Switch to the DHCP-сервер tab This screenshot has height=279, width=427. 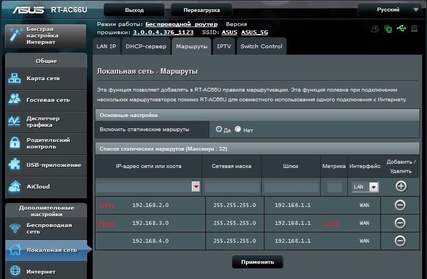pos(146,46)
